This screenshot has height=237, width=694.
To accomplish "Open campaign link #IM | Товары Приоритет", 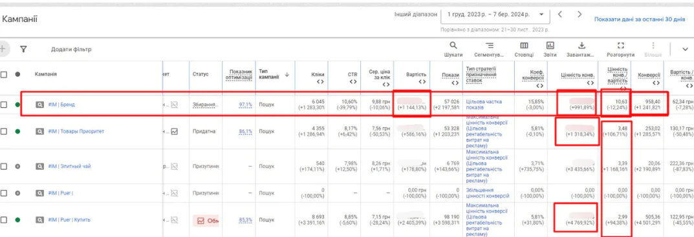I will point(76,131).
